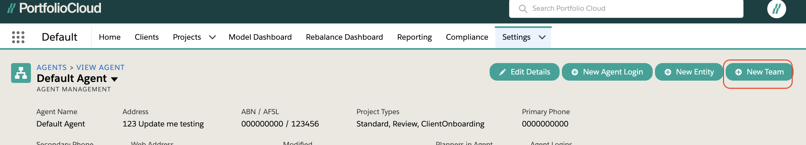Open the Clients tab
Image resolution: width=806 pixels, height=145 pixels.
tap(146, 37)
